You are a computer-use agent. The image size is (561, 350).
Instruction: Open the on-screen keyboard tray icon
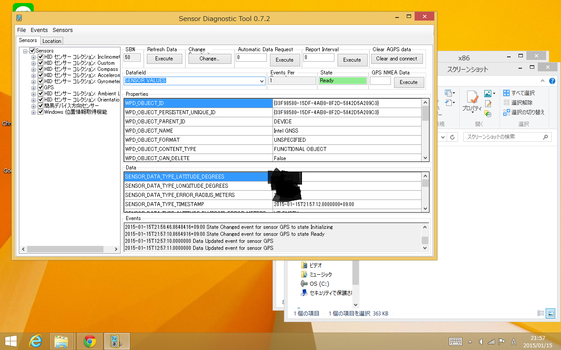pos(455,341)
